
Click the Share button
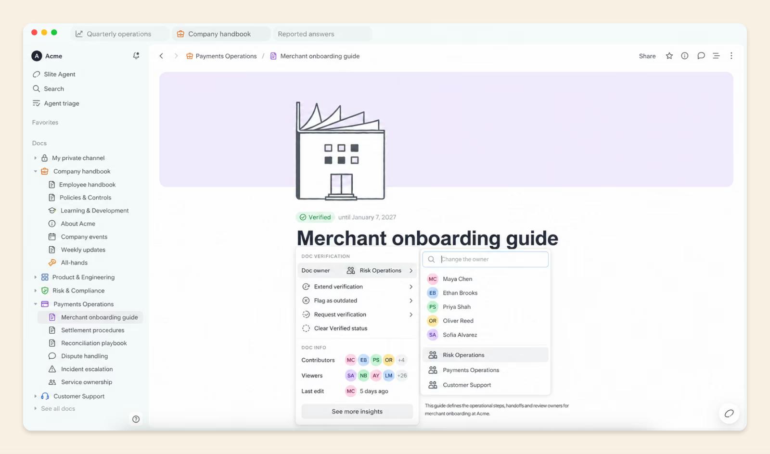647,56
